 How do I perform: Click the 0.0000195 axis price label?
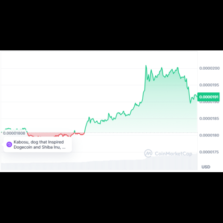tap(209, 85)
